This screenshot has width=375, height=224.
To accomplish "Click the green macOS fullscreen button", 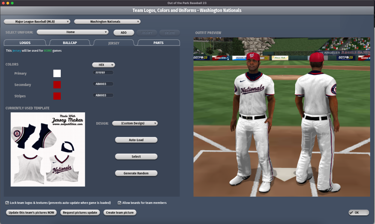I will pyautogui.click(x=12, y=3).
